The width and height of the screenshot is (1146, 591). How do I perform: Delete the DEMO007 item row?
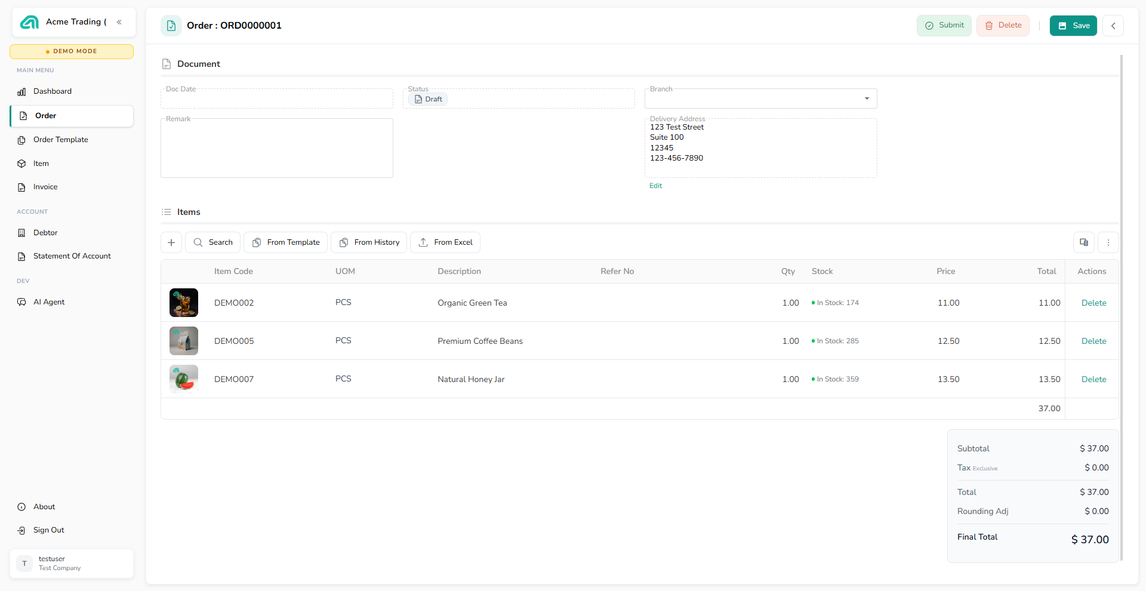1093,379
